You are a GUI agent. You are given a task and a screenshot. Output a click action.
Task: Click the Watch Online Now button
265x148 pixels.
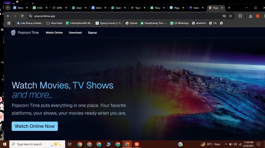point(35,126)
